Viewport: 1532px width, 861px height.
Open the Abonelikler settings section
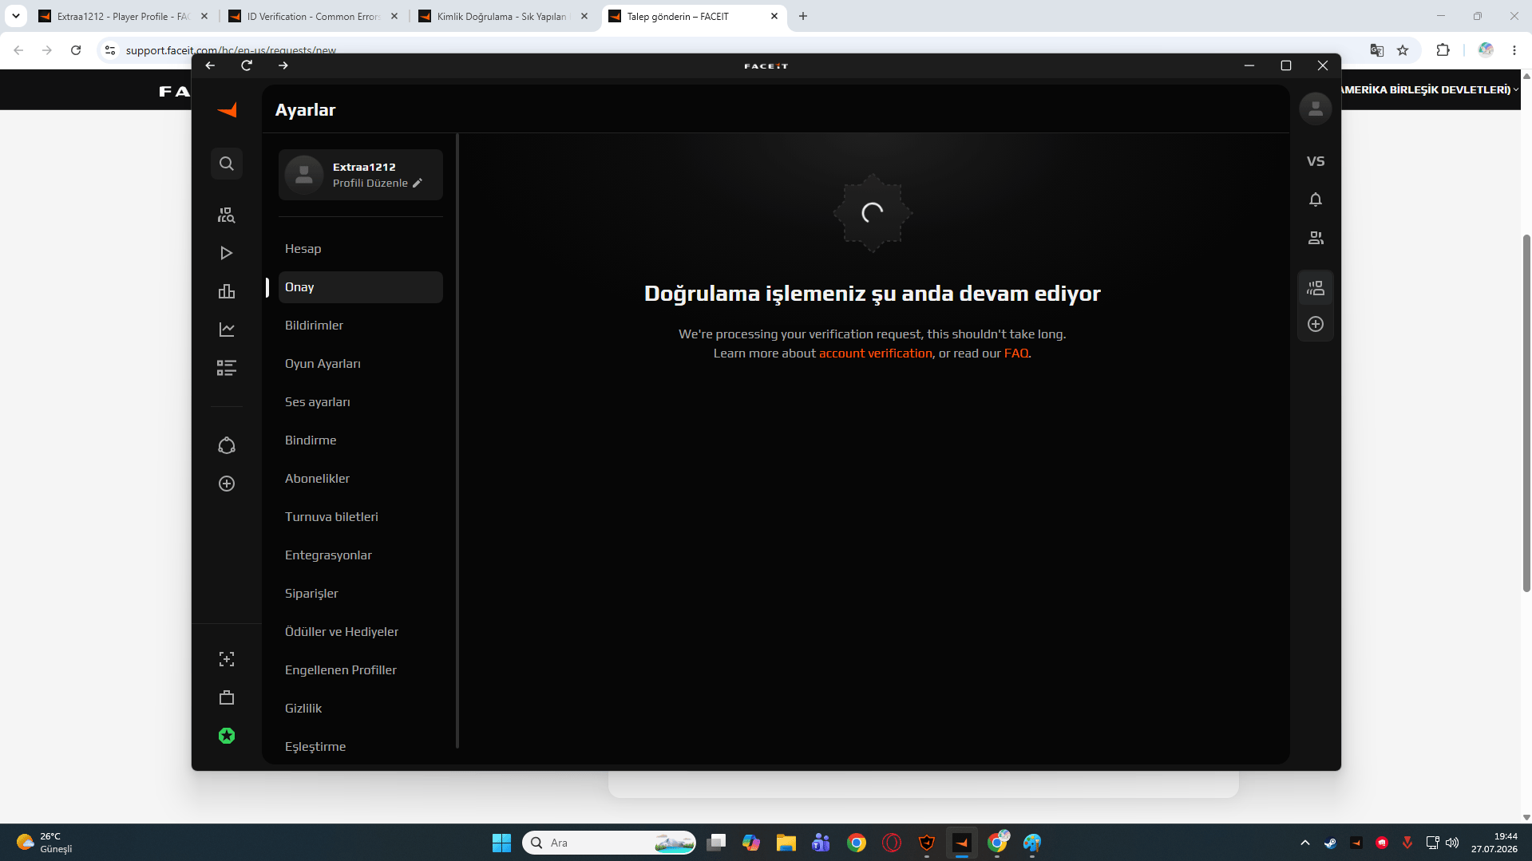tap(361, 479)
